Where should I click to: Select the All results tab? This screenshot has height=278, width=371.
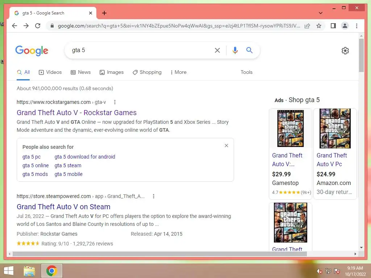(24, 72)
